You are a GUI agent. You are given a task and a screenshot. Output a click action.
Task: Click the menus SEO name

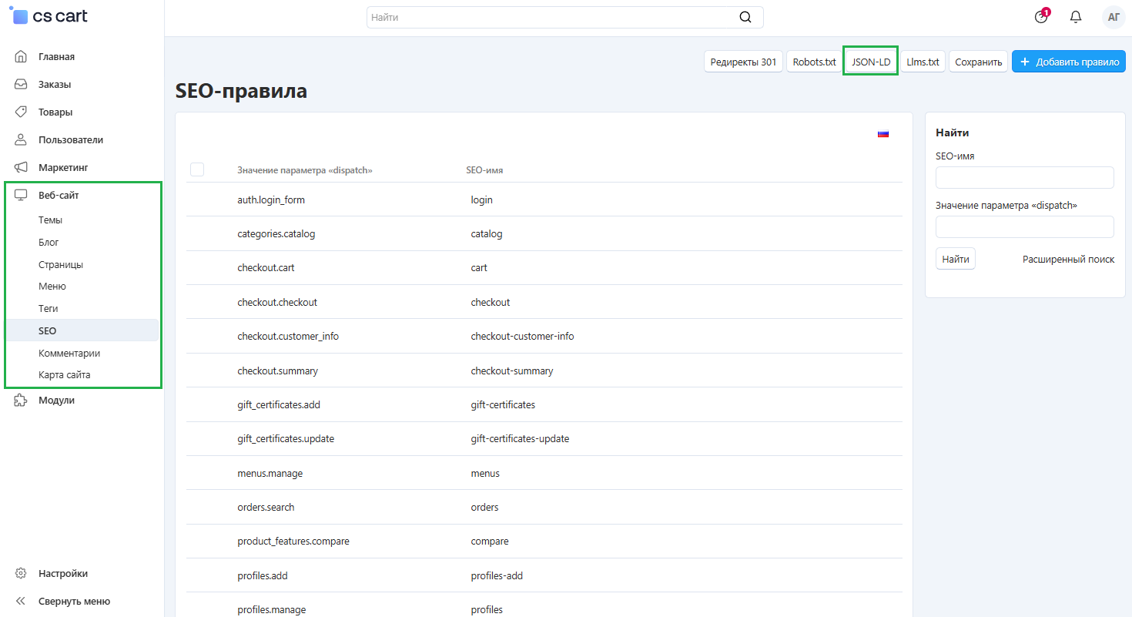485,473
